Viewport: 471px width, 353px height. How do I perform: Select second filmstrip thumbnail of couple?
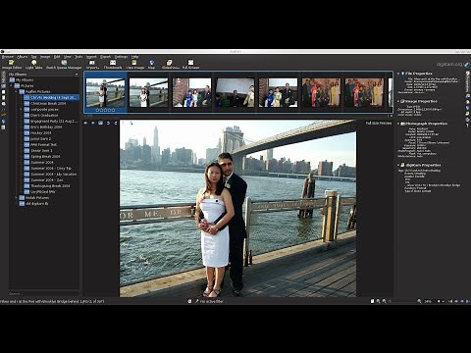coord(149,92)
